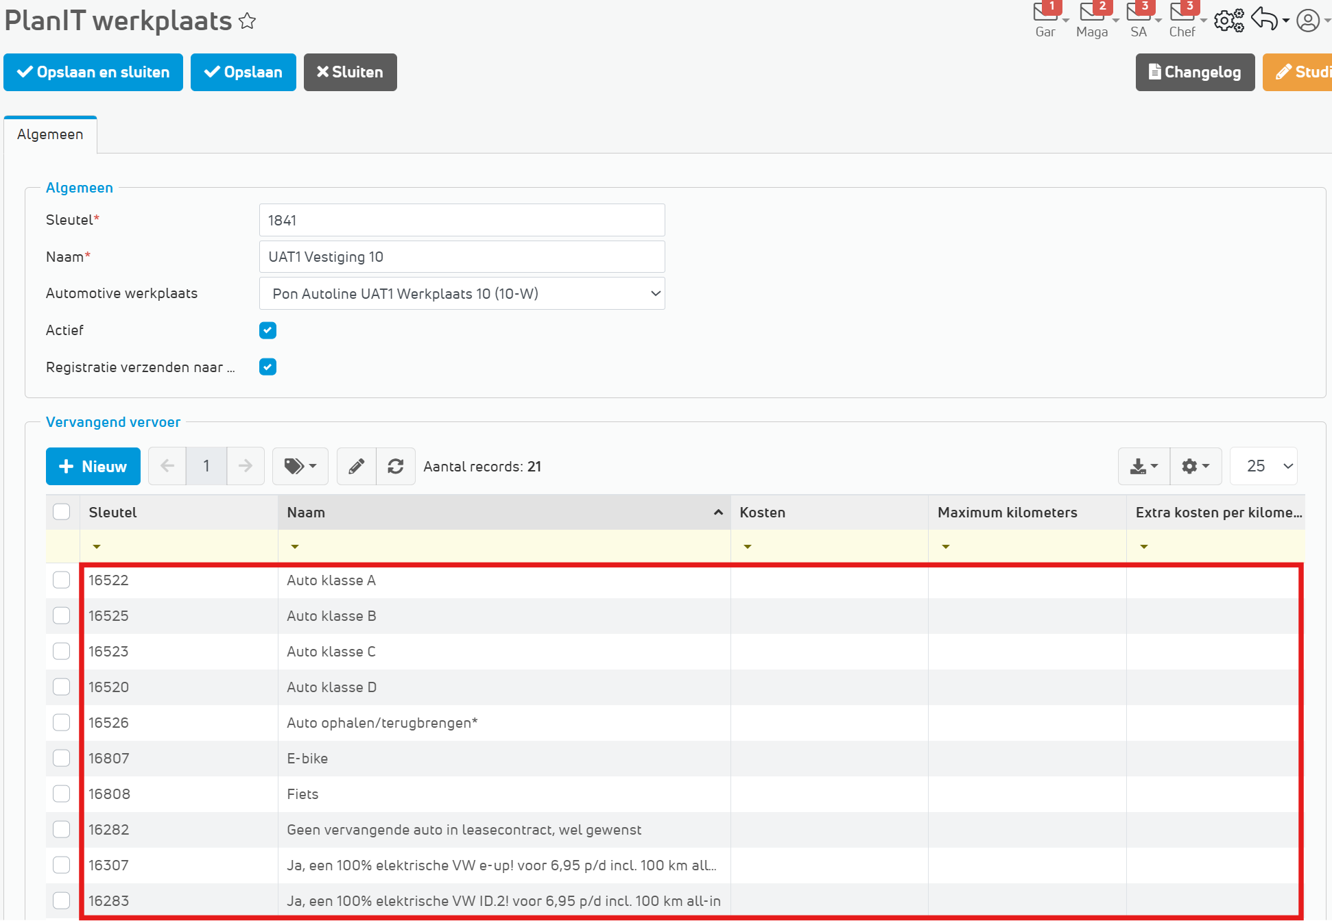This screenshot has width=1332, height=921.
Task: Toggle Registratie verzenden naar checkbox
Action: (267, 367)
